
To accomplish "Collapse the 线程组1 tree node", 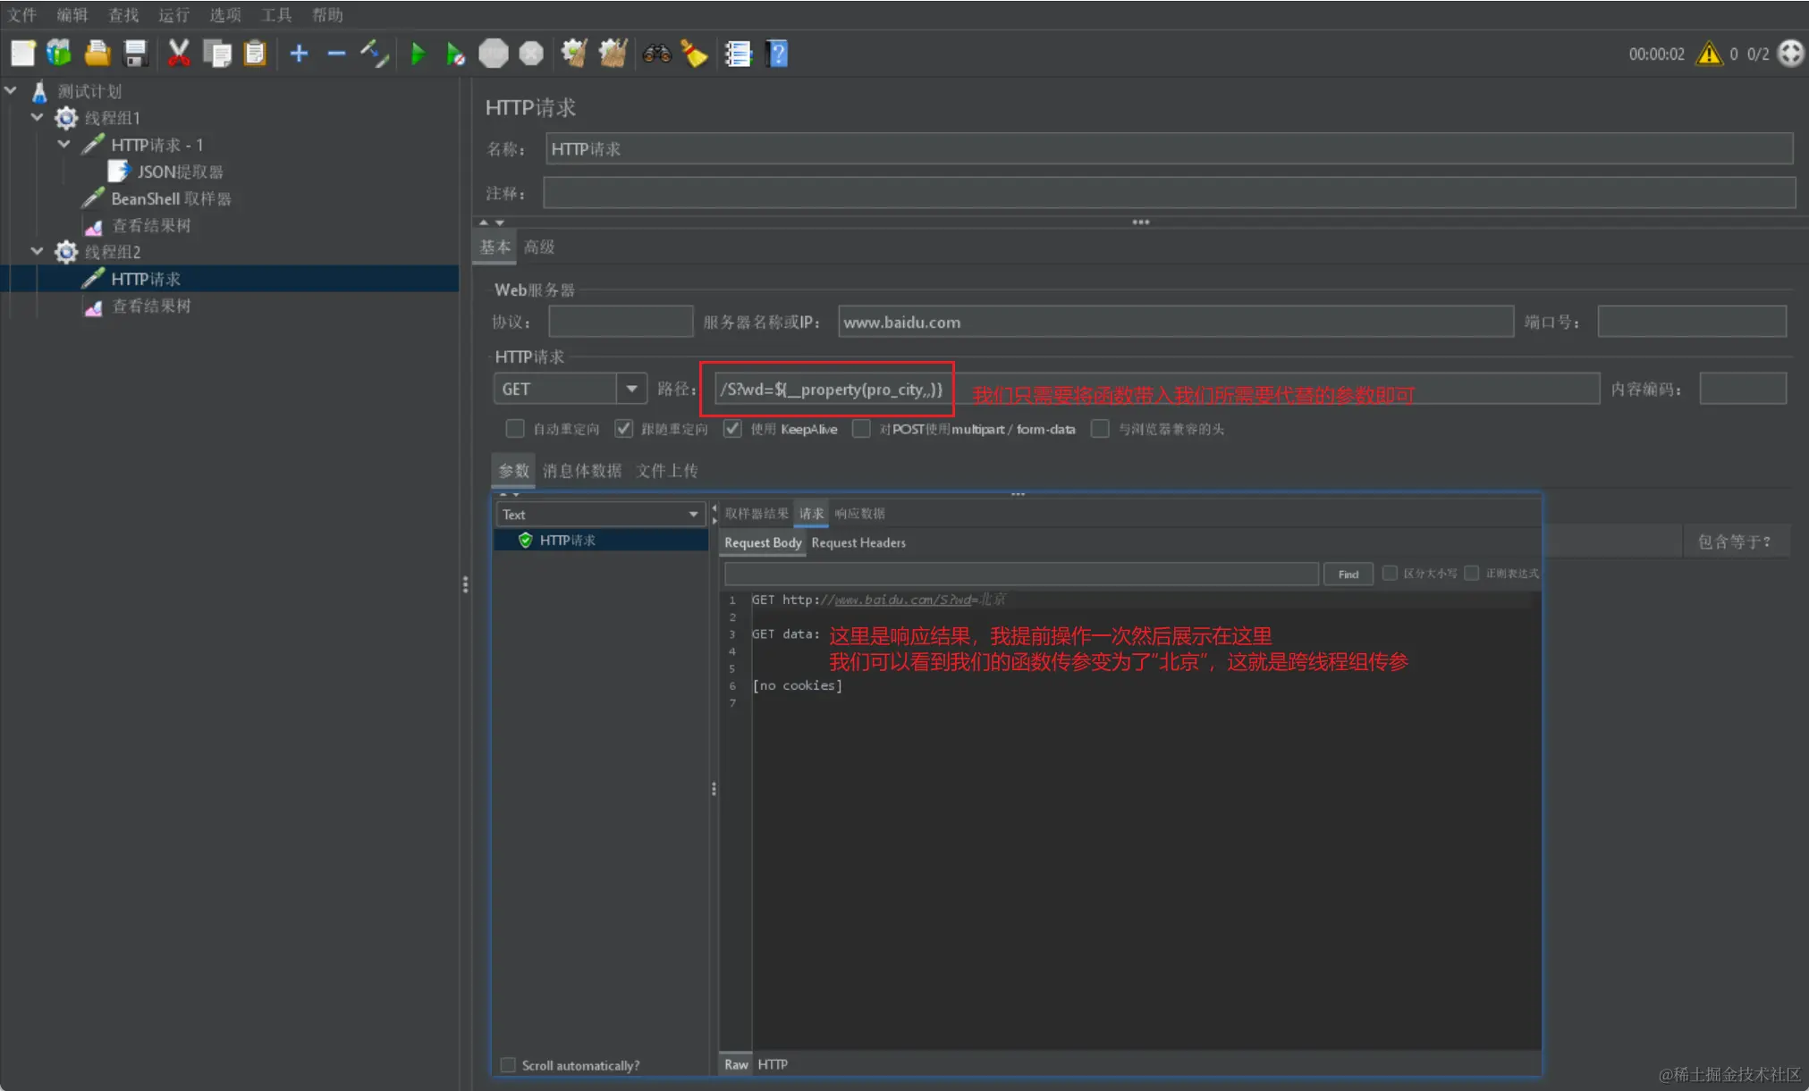I will pyautogui.click(x=37, y=117).
